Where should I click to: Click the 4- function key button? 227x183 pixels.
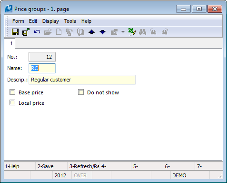(115, 166)
